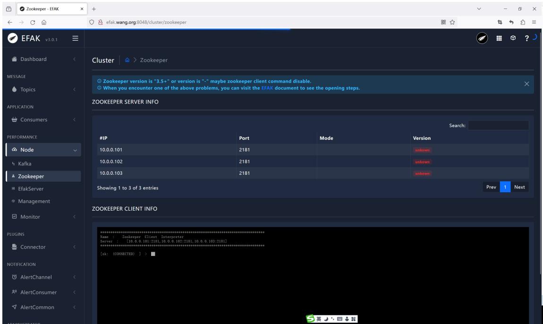543x324 pixels.
Task: Click the cube icon in header
Action: (x=513, y=38)
